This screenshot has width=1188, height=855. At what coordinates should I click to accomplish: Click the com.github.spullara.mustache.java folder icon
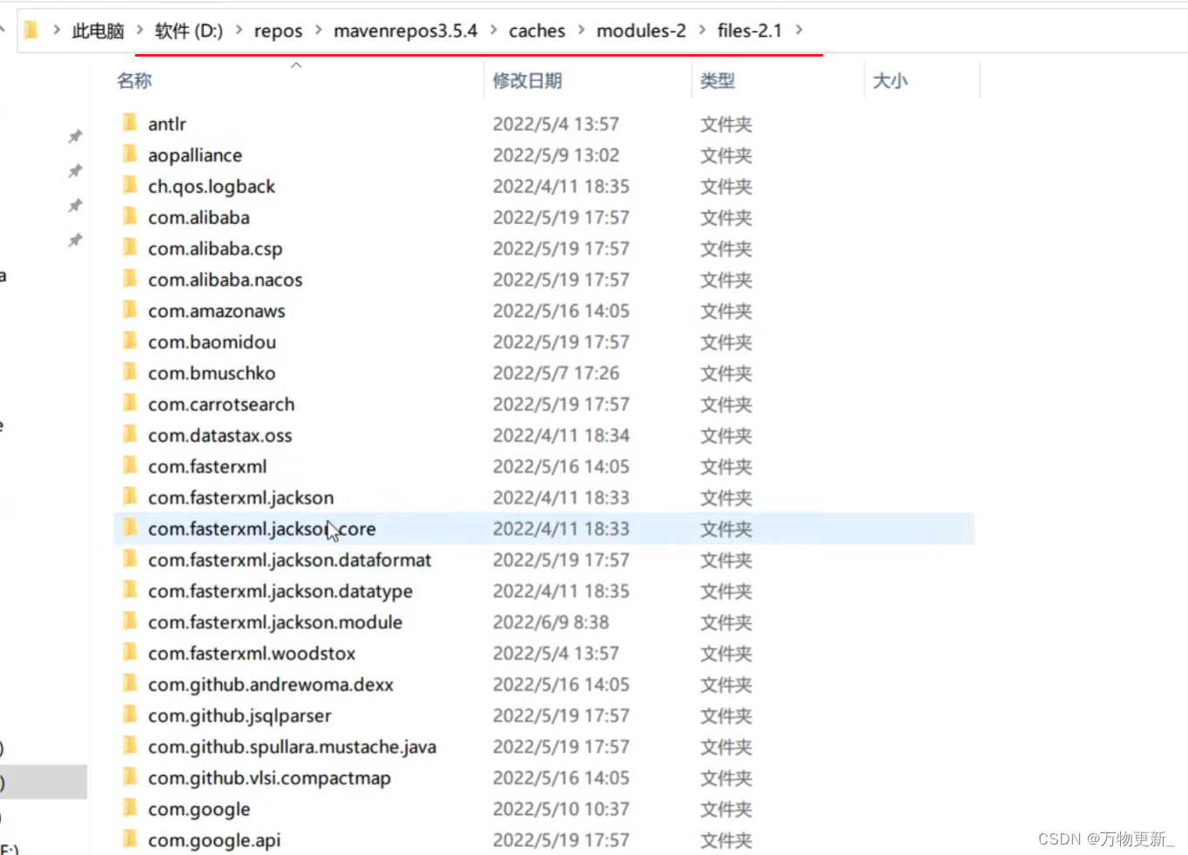click(130, 746)
